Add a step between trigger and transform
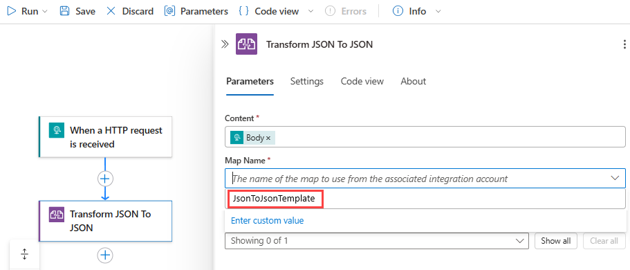The width and height of the screenshot is (630, 270). (x=105, y=179)
